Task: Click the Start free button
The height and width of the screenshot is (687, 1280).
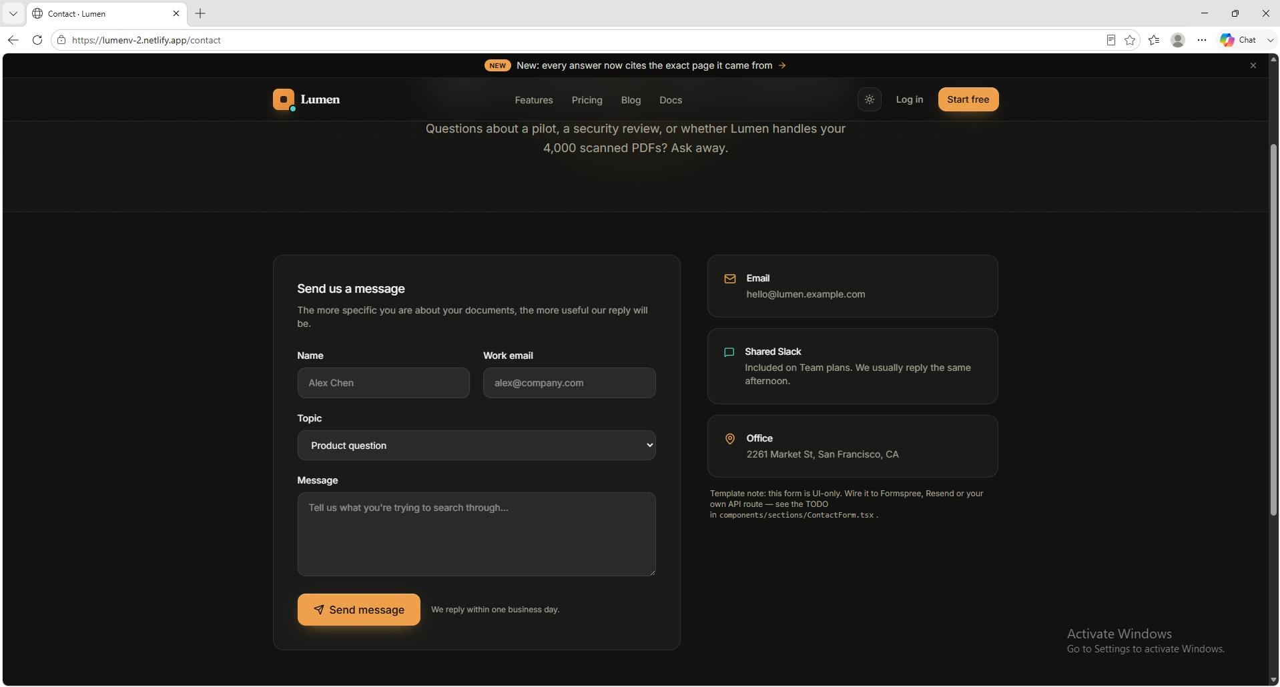Action: tap(968, 99)
